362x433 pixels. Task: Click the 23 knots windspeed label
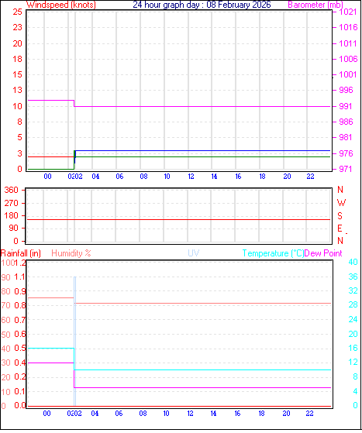(17, 27)
